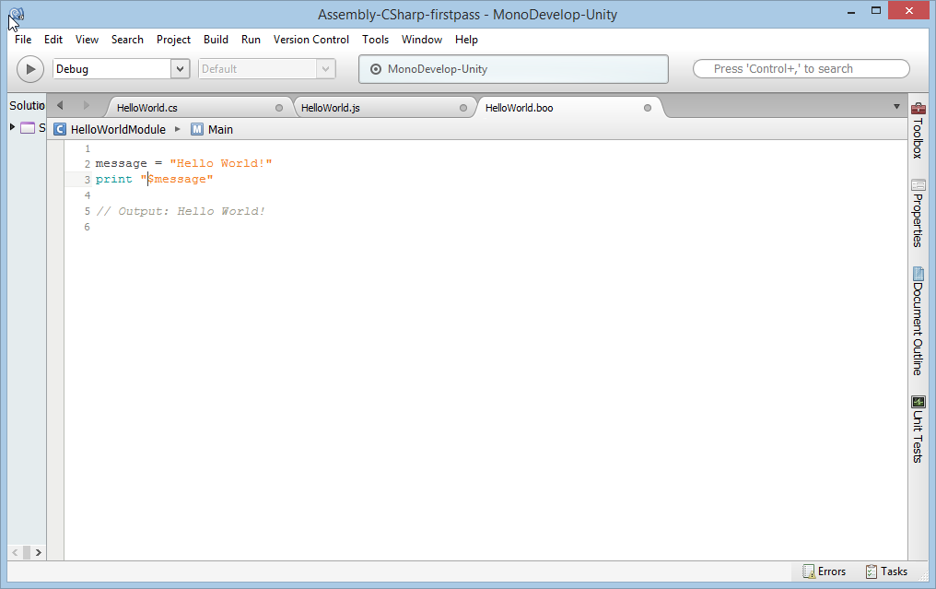This screenshot has width=936, height=589.
Task: Close HelloWorld.cs tab via its dot button
Action: click(279, 108)
